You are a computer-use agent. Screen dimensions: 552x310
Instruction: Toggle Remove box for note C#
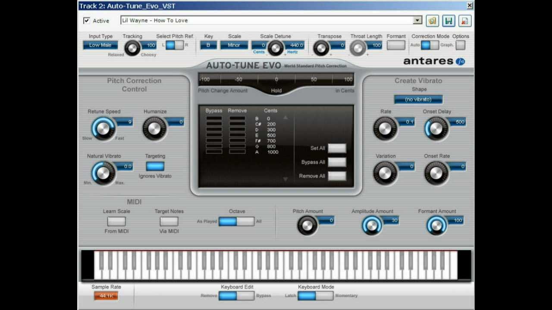237,124
